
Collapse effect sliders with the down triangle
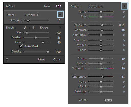click(x=124, y=6)
